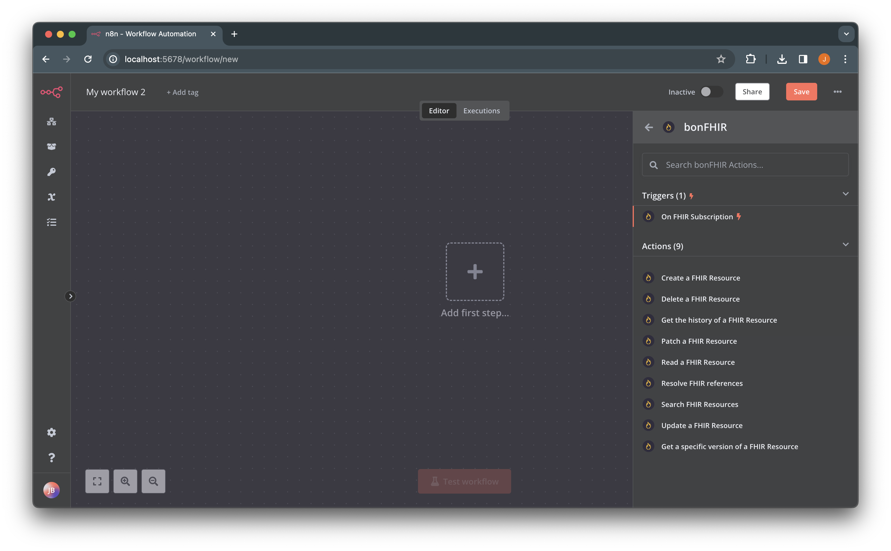This screenshot has width=891, height=551.
Task: Click the flame icon beside Read a FHIR Resource
Action: (x=648, y=362)
